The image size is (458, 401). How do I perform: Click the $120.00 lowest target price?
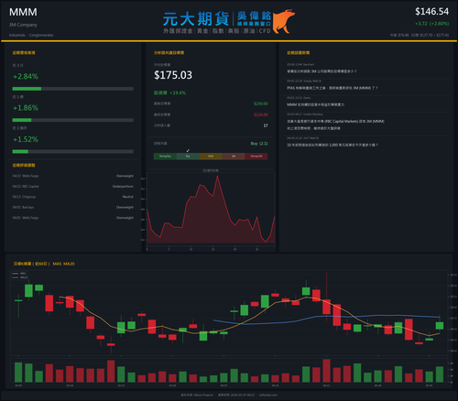pyautogui.click(x=261, y=114)
